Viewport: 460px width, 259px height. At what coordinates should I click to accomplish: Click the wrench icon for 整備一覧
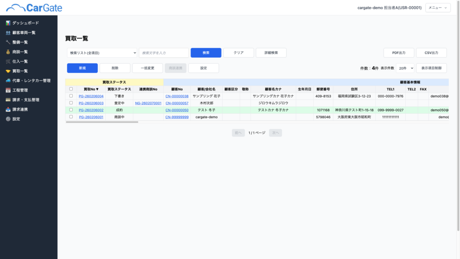[x=8, y=42]
